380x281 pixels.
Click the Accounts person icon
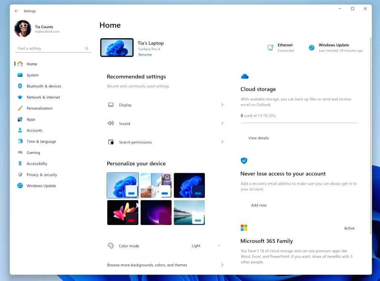(20, 130)
